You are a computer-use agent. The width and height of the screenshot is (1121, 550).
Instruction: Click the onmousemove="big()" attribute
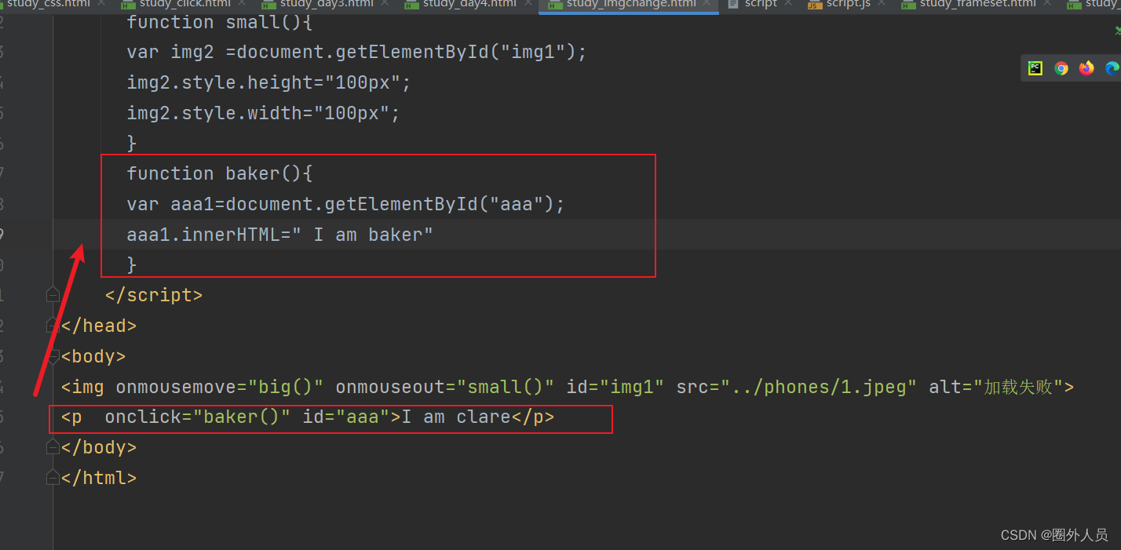220,387
